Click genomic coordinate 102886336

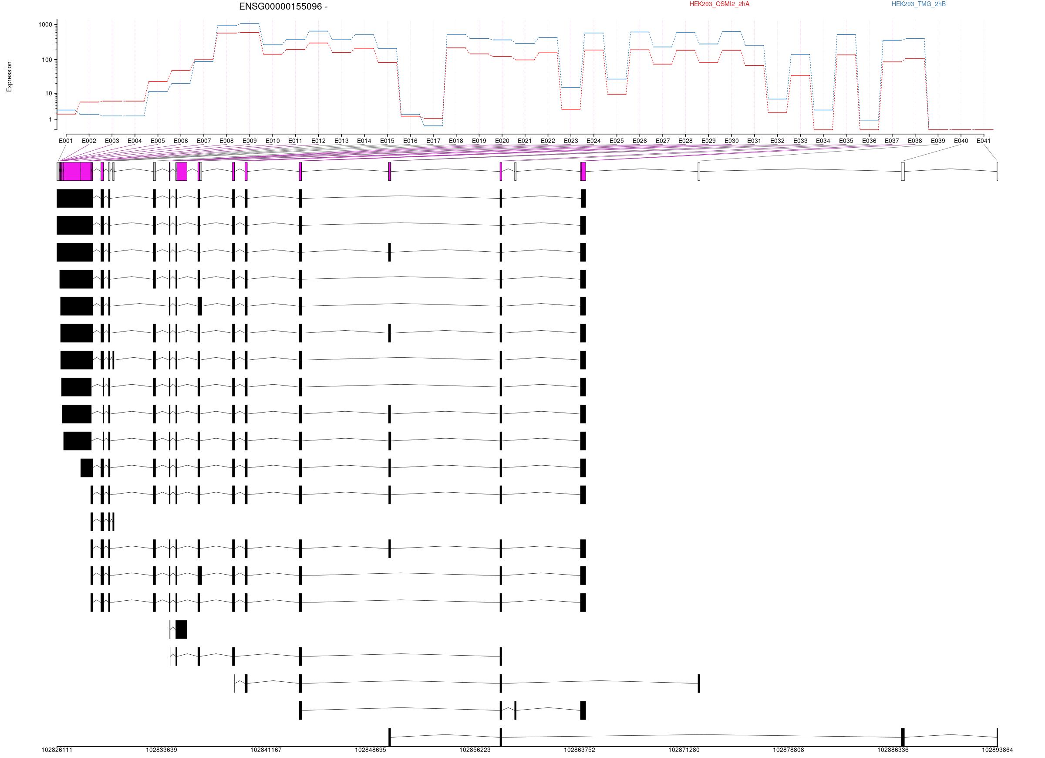point(893,750)
